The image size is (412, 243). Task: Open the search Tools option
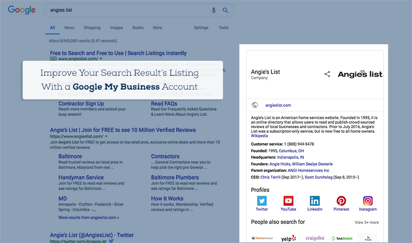pyautogui.click(x=224, y=28)
